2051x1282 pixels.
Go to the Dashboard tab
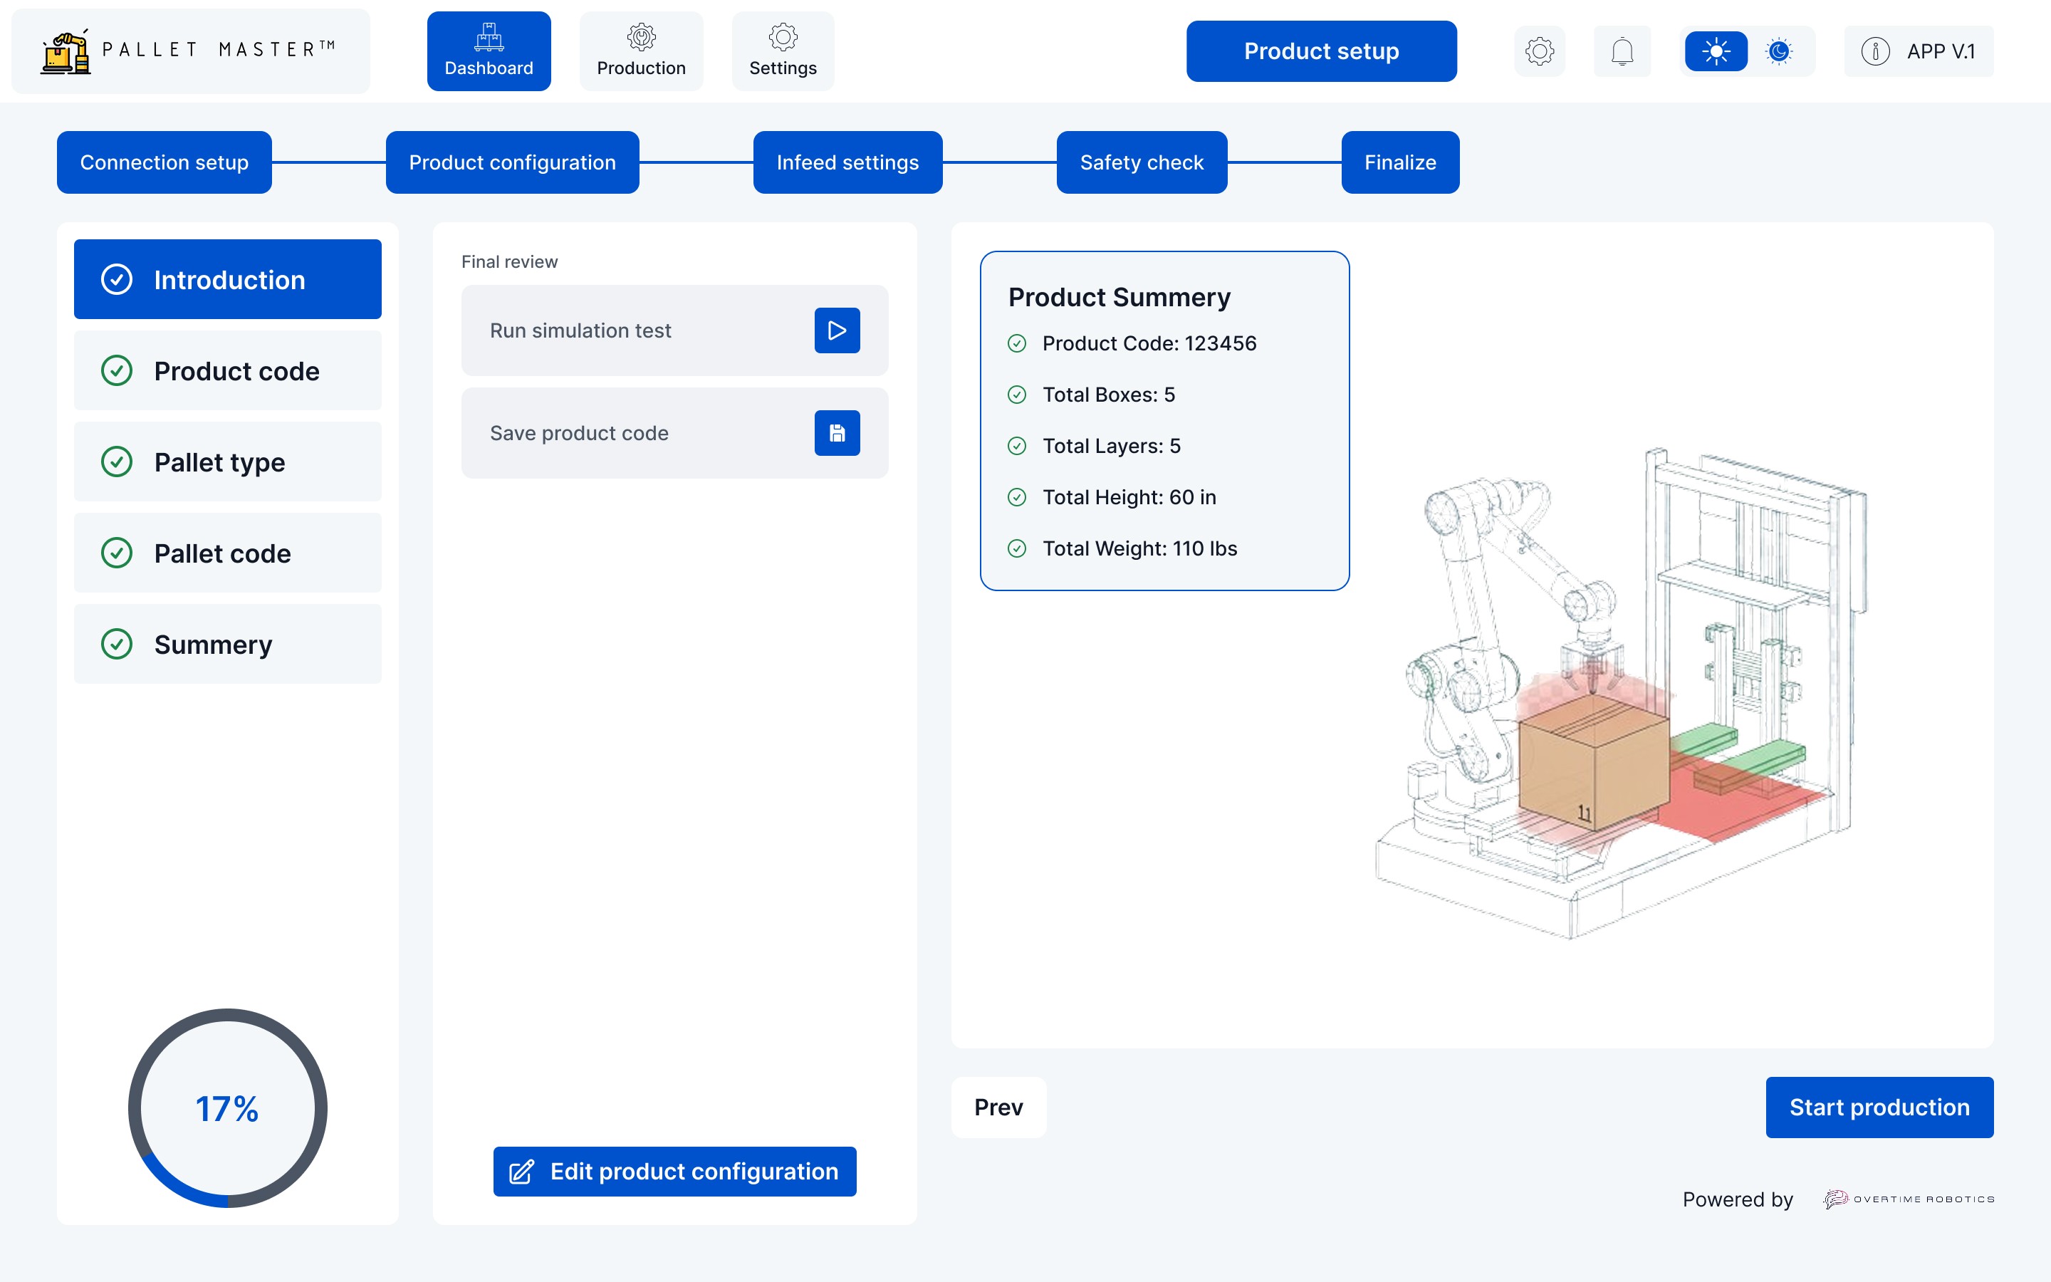[x=488, y=51]
